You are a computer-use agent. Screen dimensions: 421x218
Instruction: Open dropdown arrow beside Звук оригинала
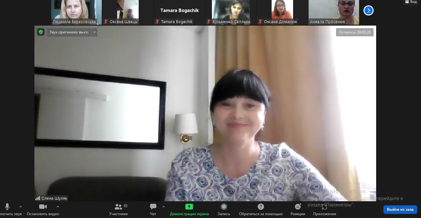(94, 32)
